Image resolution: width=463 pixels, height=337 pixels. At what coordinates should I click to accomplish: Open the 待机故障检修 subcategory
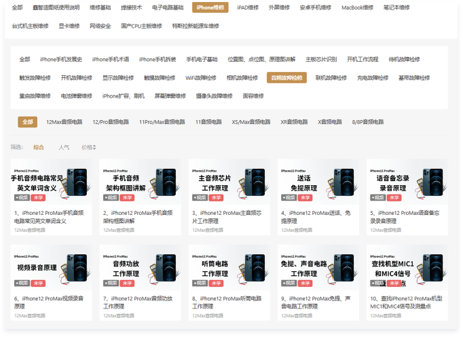404,59
